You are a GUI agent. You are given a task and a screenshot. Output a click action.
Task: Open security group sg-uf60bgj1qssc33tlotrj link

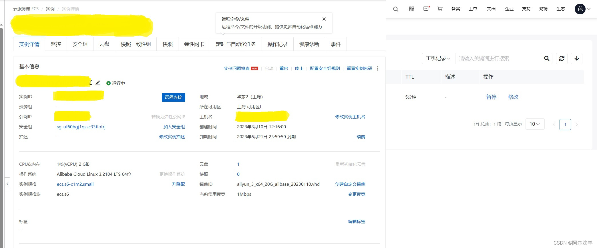pos(81,127)
